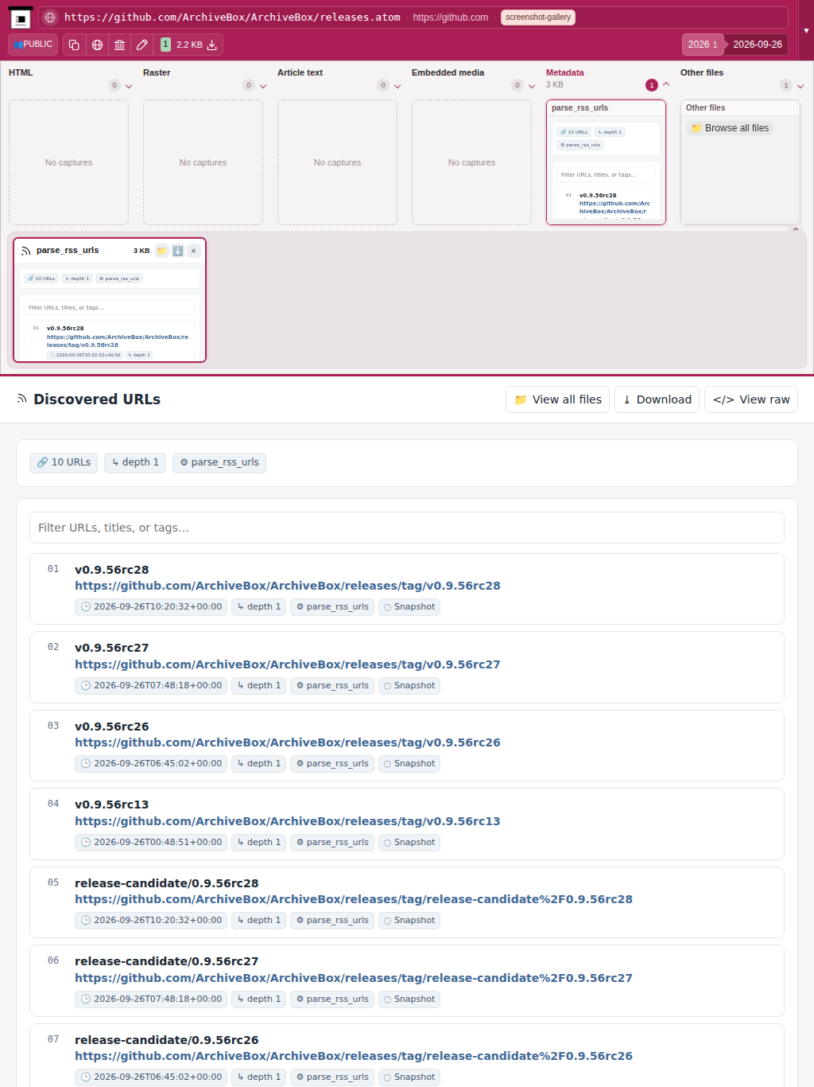The width and height of the screenshot is (814, 1087).
Task: Open the v0.9.56rc27 release tag link
Action: click(x=288, y=664)
